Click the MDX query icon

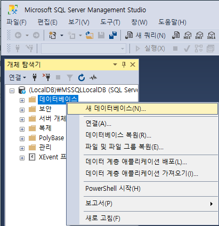point(187,35)
